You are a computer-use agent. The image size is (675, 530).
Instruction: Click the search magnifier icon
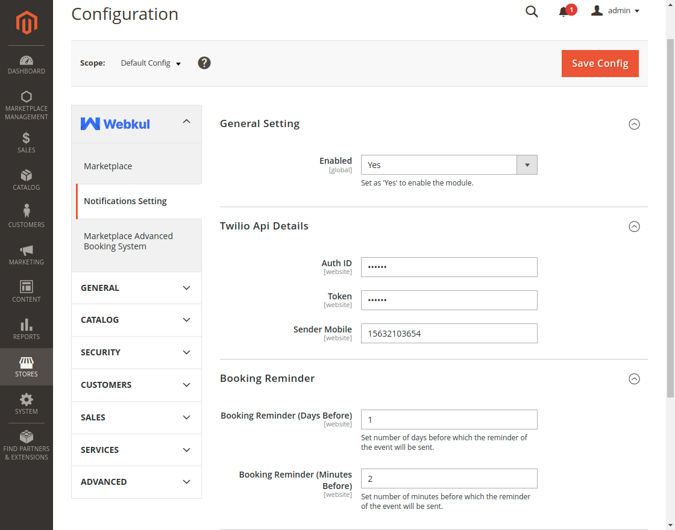(x=532, y=11)
